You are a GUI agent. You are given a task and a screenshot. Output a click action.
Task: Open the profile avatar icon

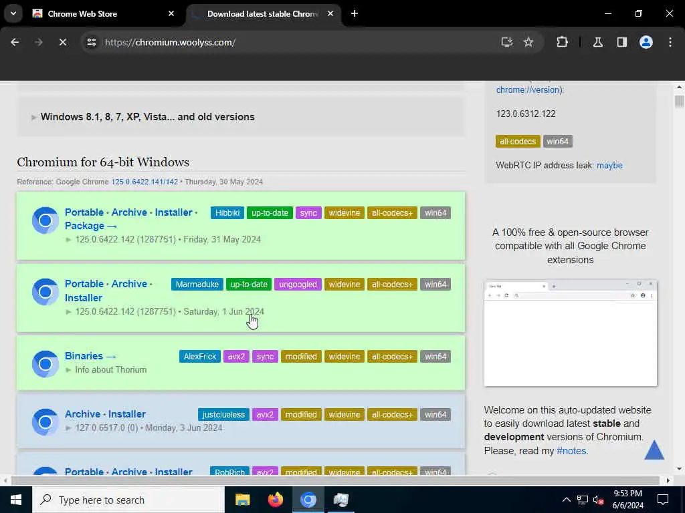[x=646, y=42]
